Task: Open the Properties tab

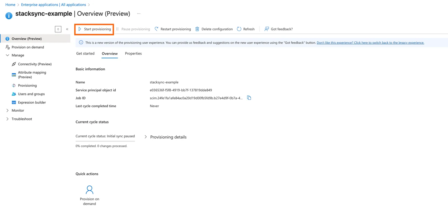Action: [x=133, y=54]
